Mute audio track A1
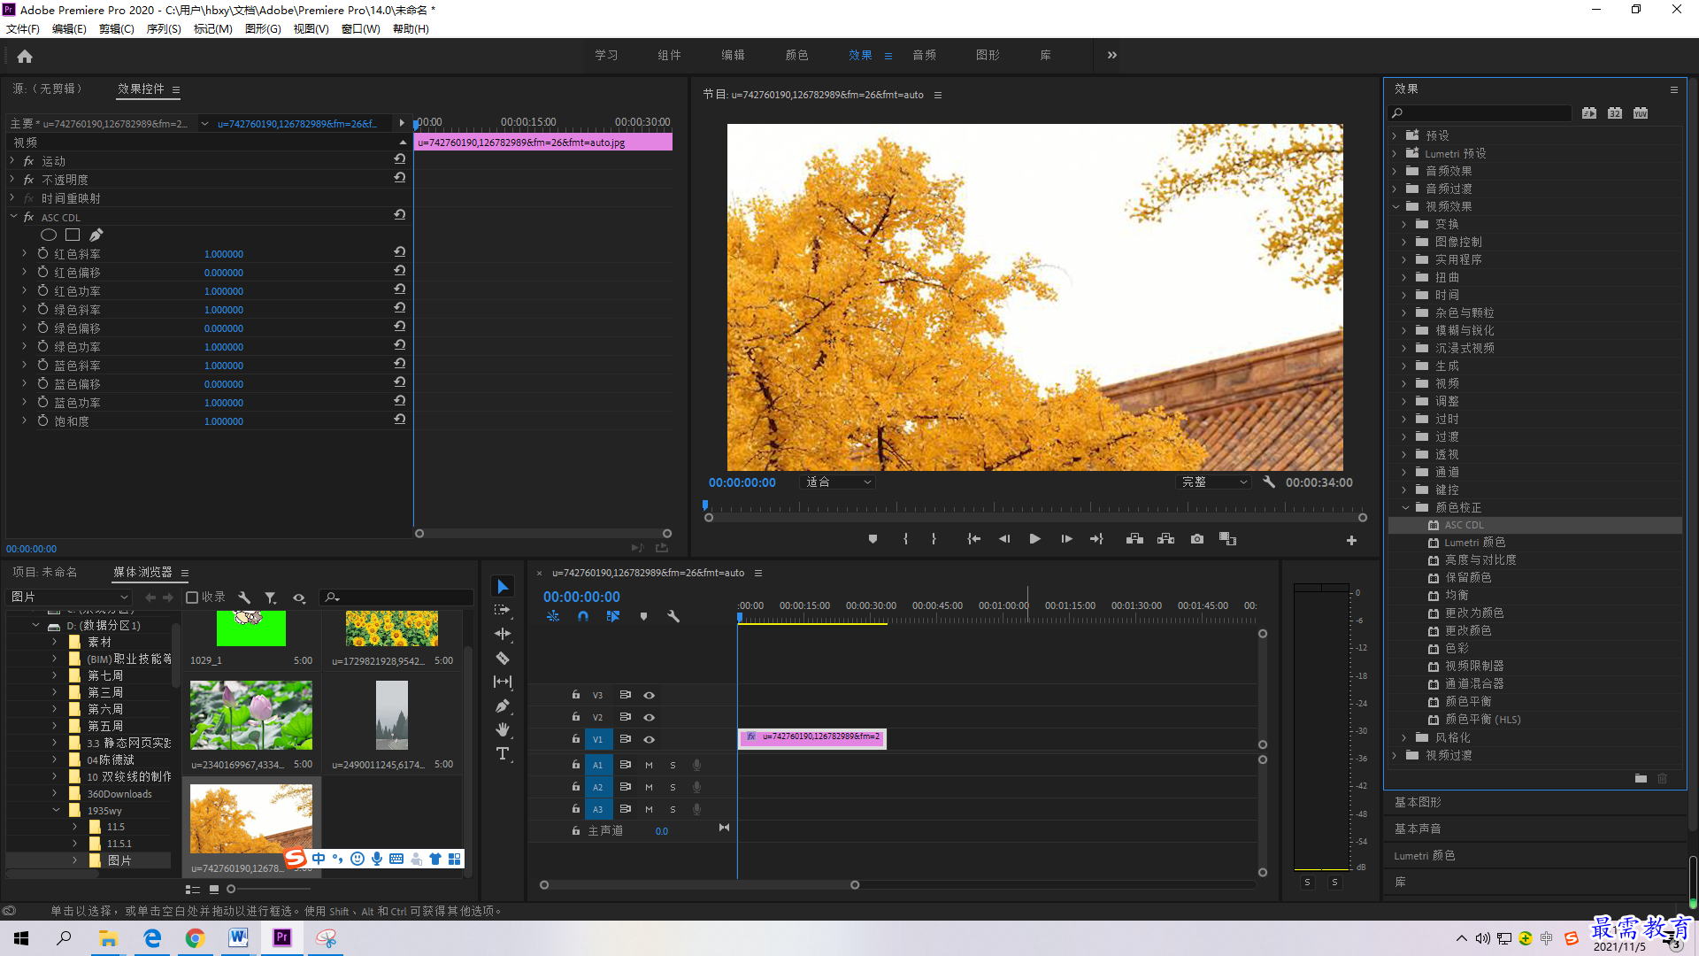Viewport: 1699px width, 956px height. coord(649,765)
